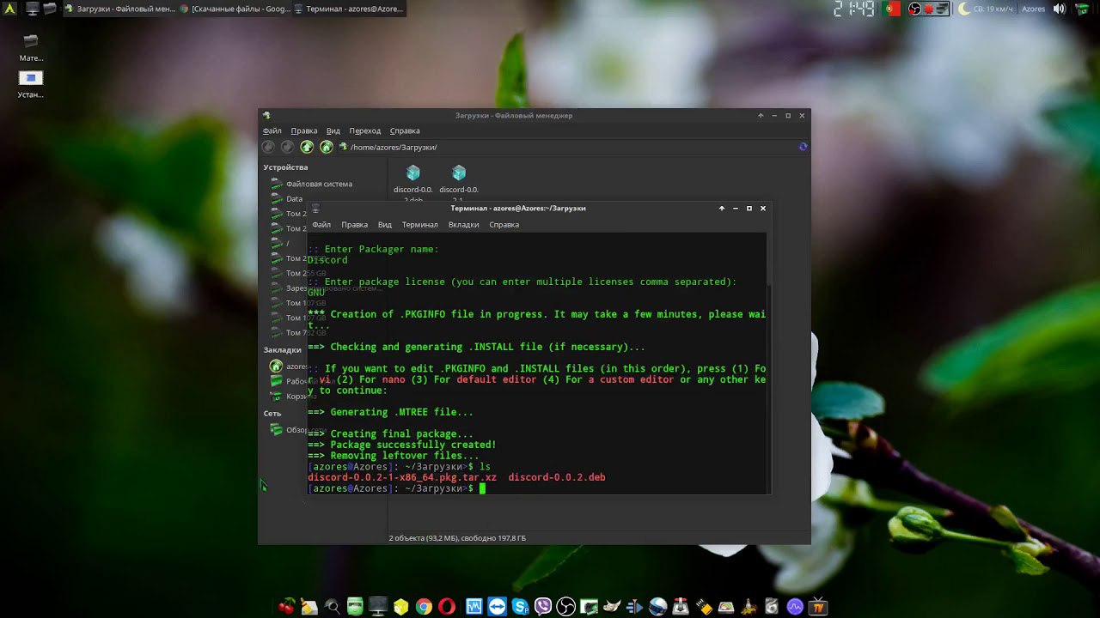This screenshot has width=1100, height=618.
Task: Switch to Терминал taskbar button
Action: [x=348, y=9]
